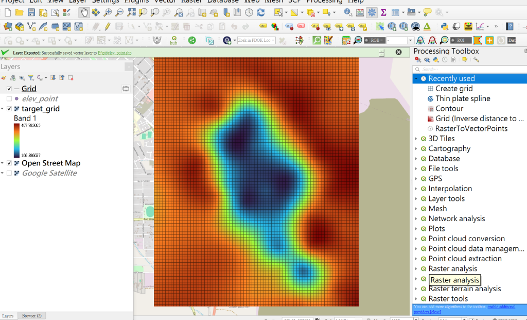Open the Identify Features tool
Viewport: 527px width, 320px height.
pyautogui.click(x=348, y=13)
